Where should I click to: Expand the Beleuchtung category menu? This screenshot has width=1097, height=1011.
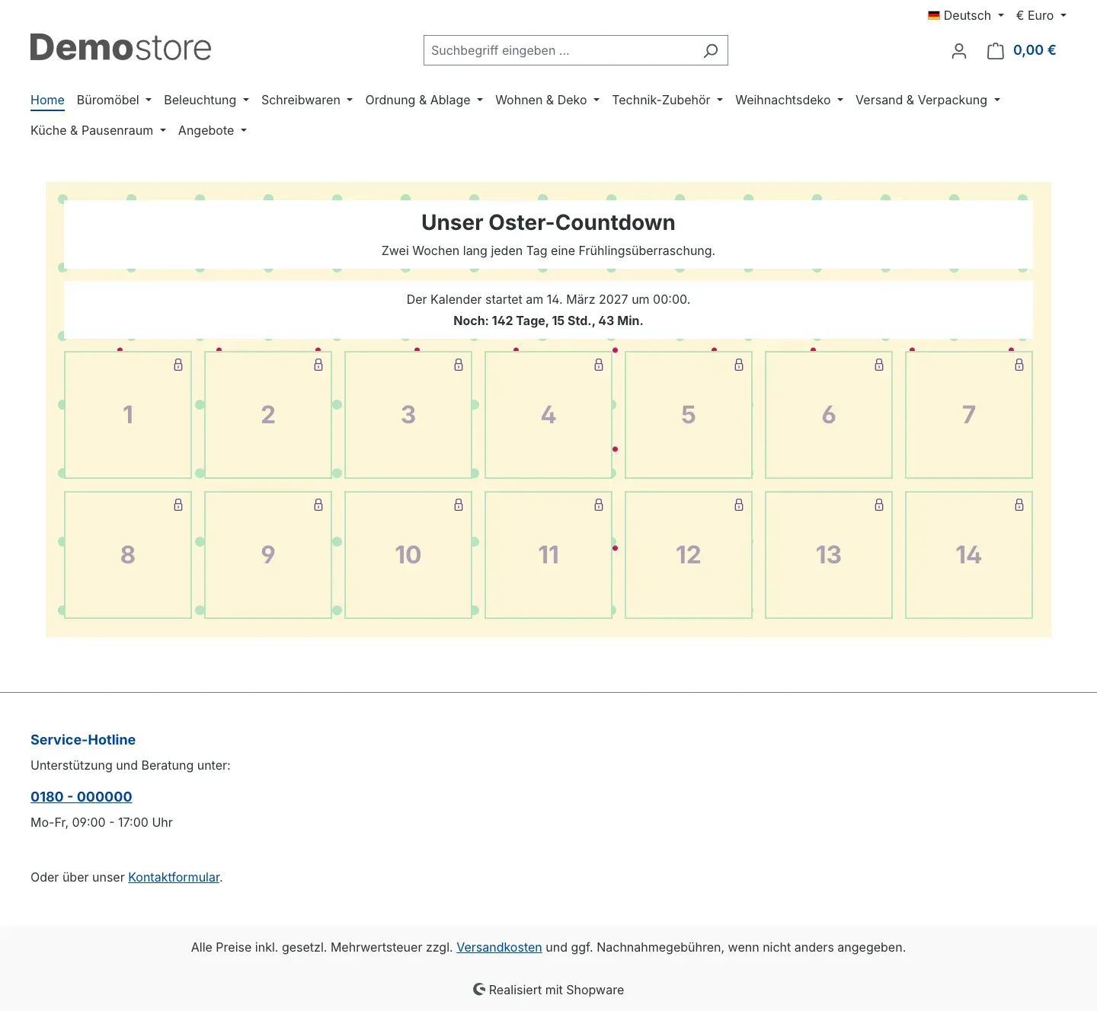[206, 100]
